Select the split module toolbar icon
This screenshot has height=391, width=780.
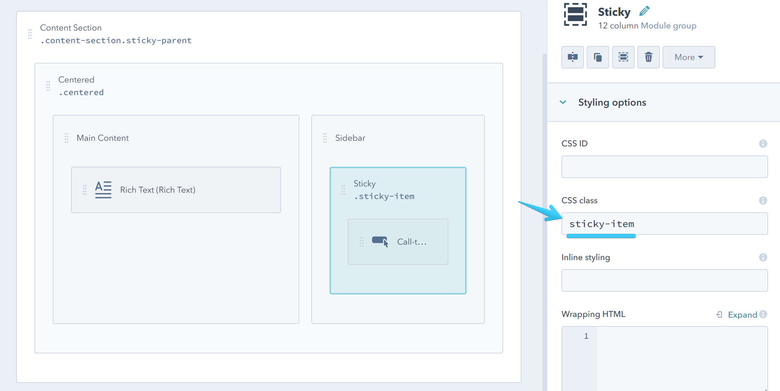point(572,57)
